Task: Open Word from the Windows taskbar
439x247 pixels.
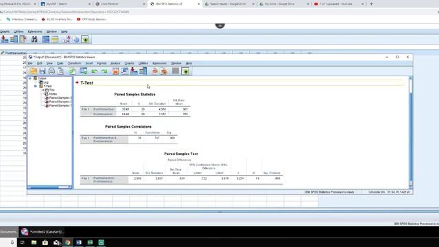Action: pyautogui.click(x=79, y=242)
